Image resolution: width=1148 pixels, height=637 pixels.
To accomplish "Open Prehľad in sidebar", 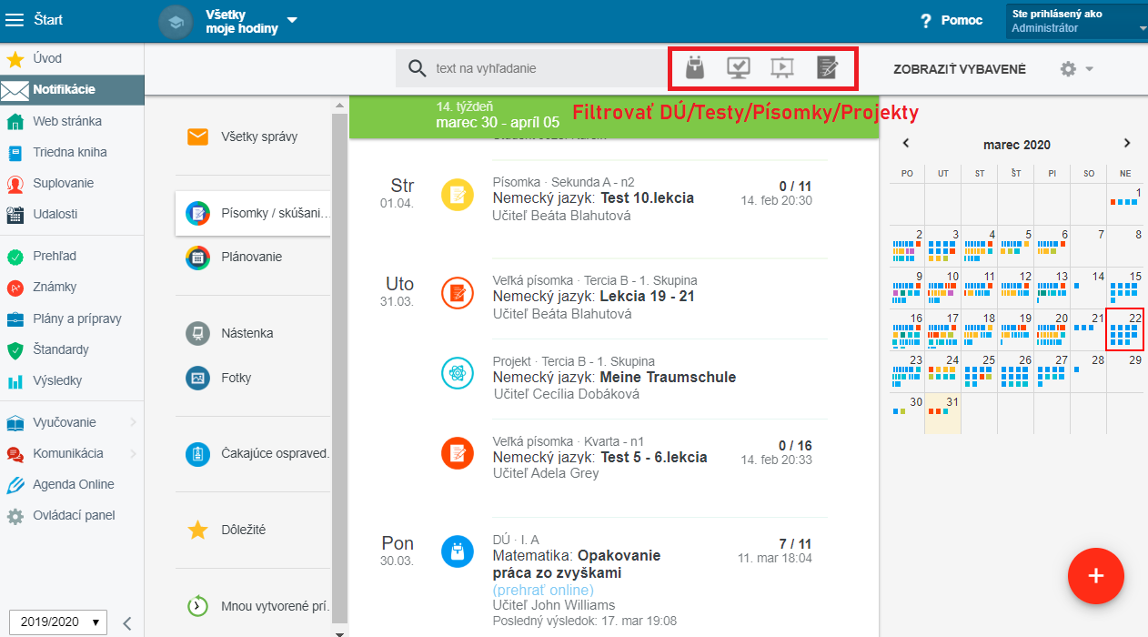I will (72, 257).
